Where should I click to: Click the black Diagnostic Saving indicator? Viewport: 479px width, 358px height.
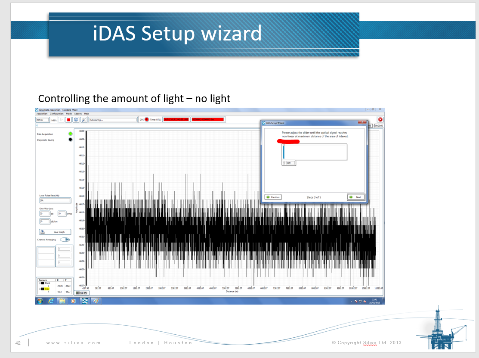71,140
